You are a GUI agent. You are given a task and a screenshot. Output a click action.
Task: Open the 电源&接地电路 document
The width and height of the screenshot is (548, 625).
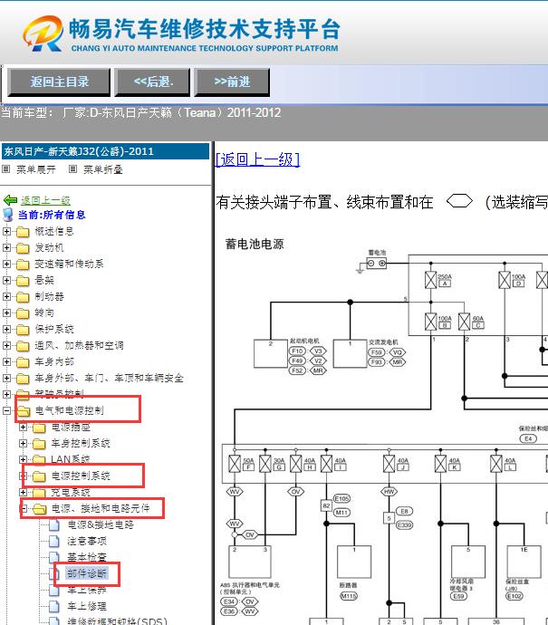click(101, 525)
